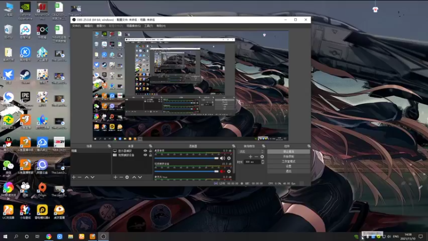
Task: Open desktop audio (桌面音频) settings gear
Action: 229,158
